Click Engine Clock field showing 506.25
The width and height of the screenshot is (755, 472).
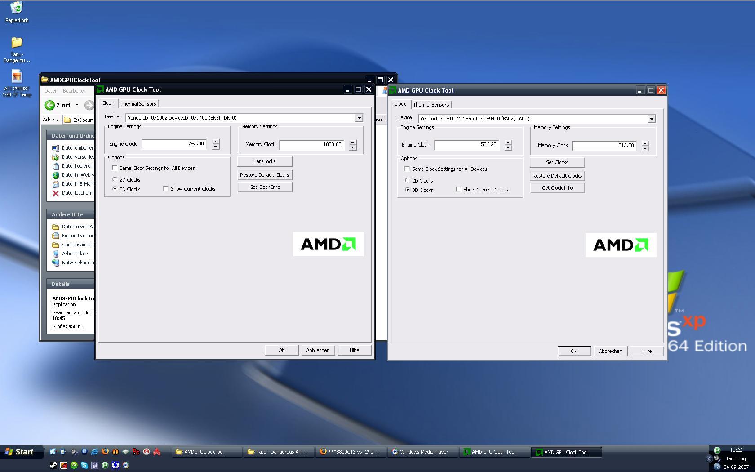click(x=467, y=145)
